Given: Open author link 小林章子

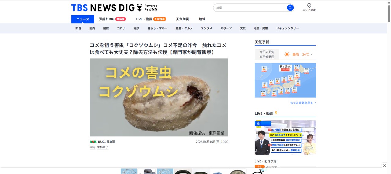Looking at the screenshot, I should click(x=103, y=147).
